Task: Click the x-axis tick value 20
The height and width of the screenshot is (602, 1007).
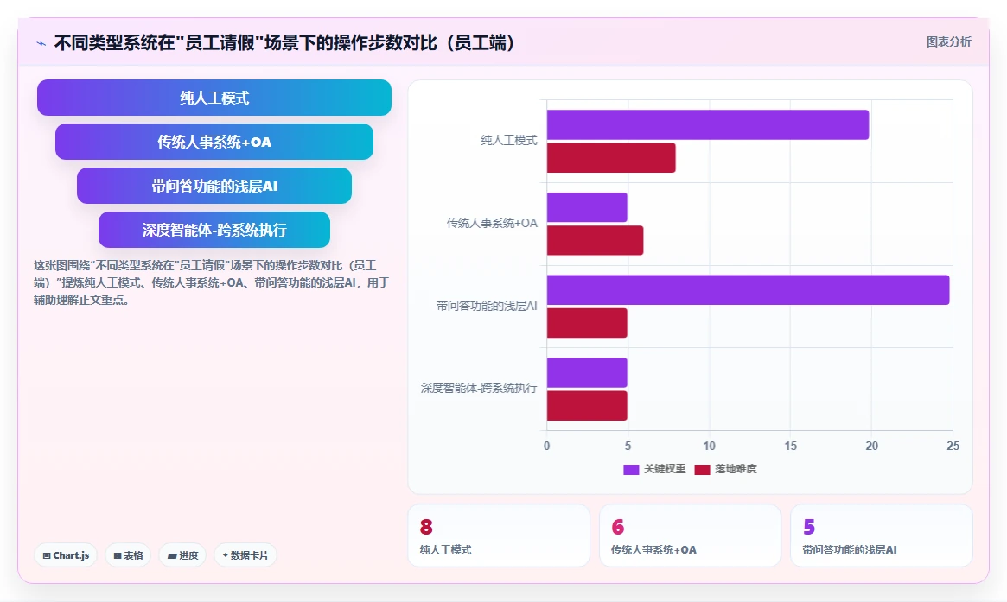Action: click(871, 446)
